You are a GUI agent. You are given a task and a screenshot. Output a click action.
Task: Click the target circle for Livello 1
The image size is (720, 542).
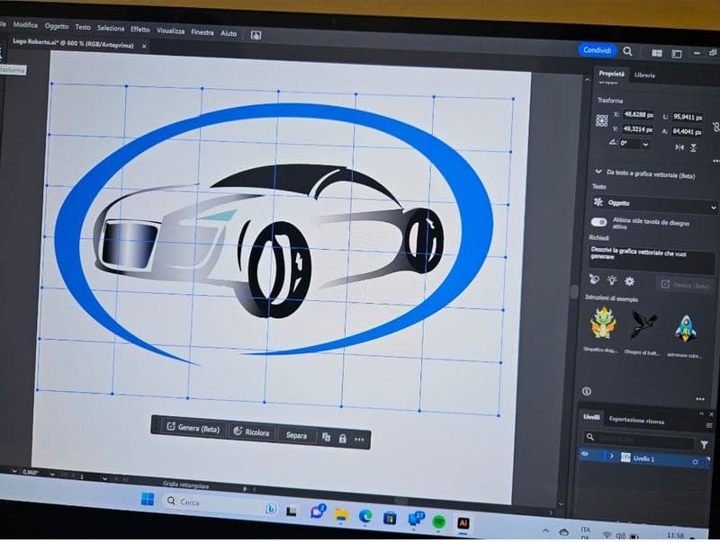[696, 461]
